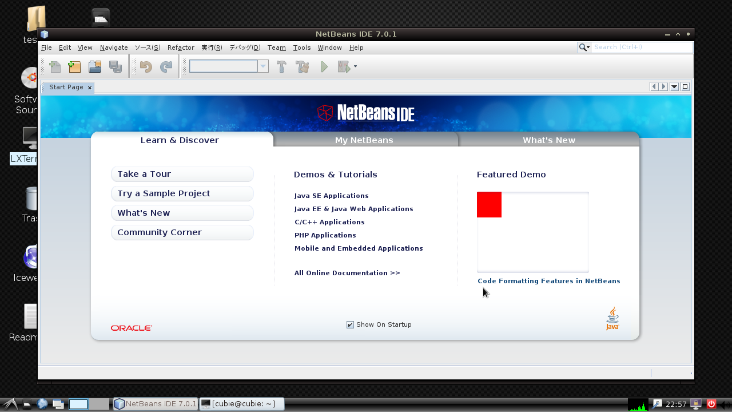Image resolution: width=732 pixels, height=412 pixels.
Task: Create a new file with toolbar icon
Action: 55,67
